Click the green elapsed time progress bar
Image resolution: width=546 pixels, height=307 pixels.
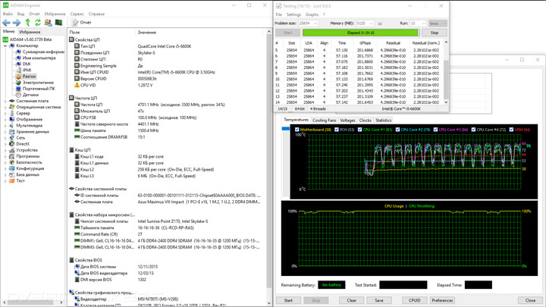pos(360,33)
